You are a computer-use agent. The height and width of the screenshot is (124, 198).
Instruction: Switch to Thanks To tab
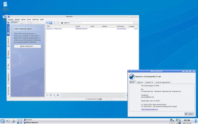(x=149, y=82)
